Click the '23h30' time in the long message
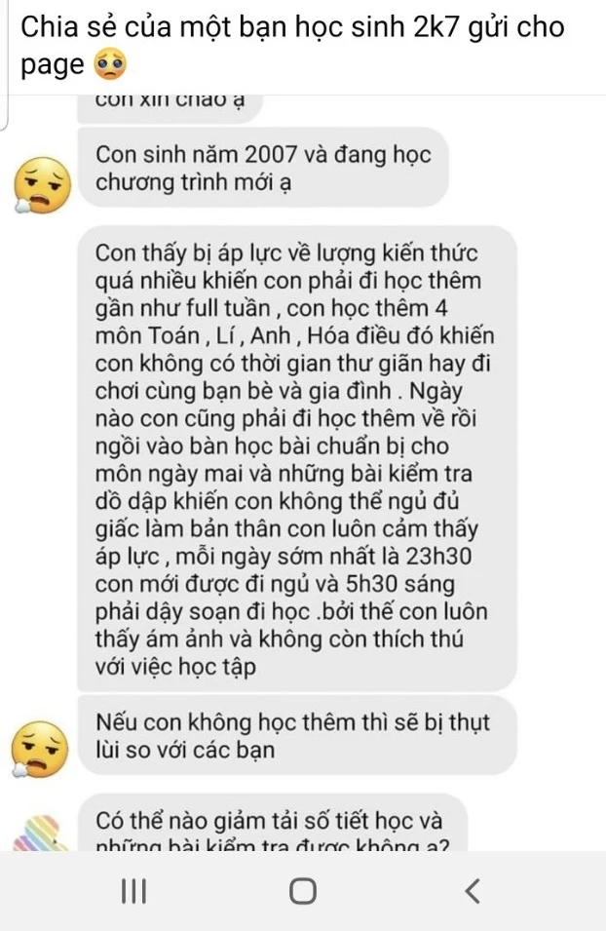The width and height of the screenshot is (606, 931). coord(438,557)
